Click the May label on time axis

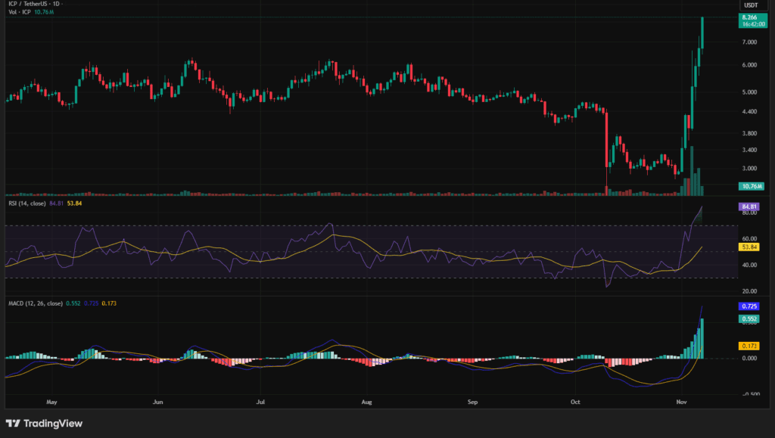51,402
